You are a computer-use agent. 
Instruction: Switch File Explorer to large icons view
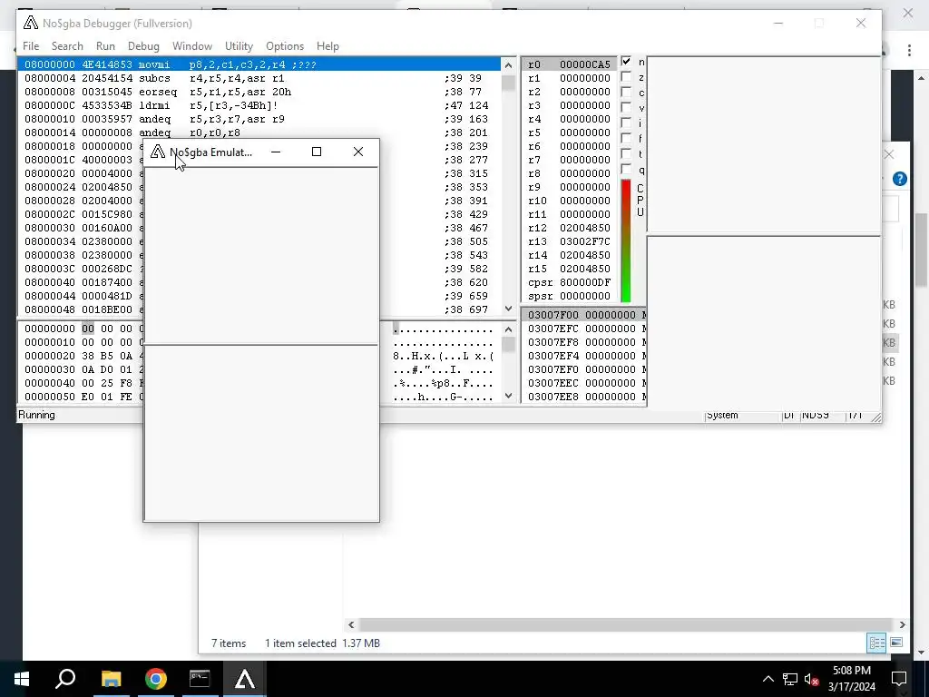point(896,643)
